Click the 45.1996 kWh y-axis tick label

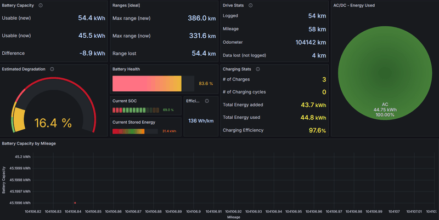click(20, 203)
